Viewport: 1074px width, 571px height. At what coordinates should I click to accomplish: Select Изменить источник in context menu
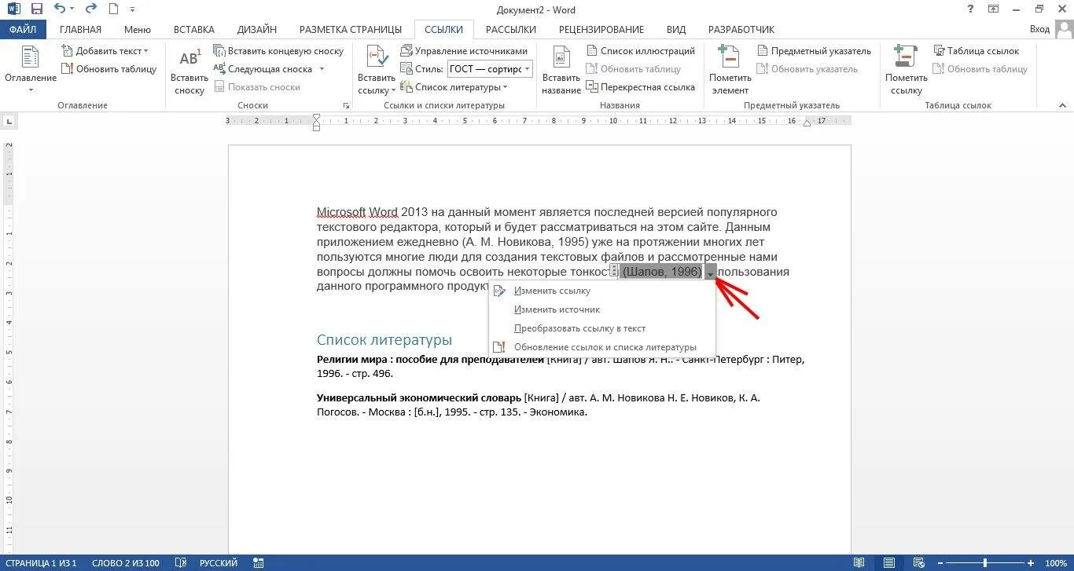pos(601,309)
